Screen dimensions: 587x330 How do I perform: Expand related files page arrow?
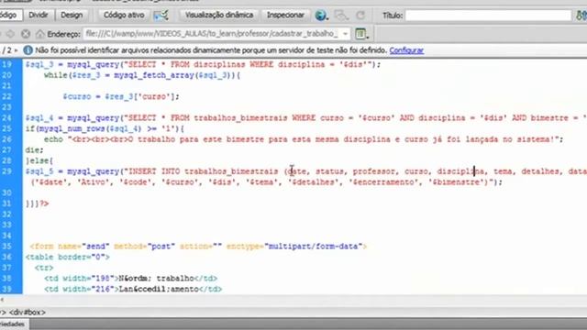pos(16,50)
